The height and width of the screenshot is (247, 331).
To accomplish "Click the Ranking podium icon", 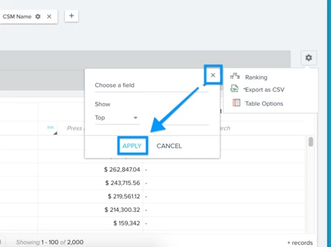I will click(x=235, y=76).
